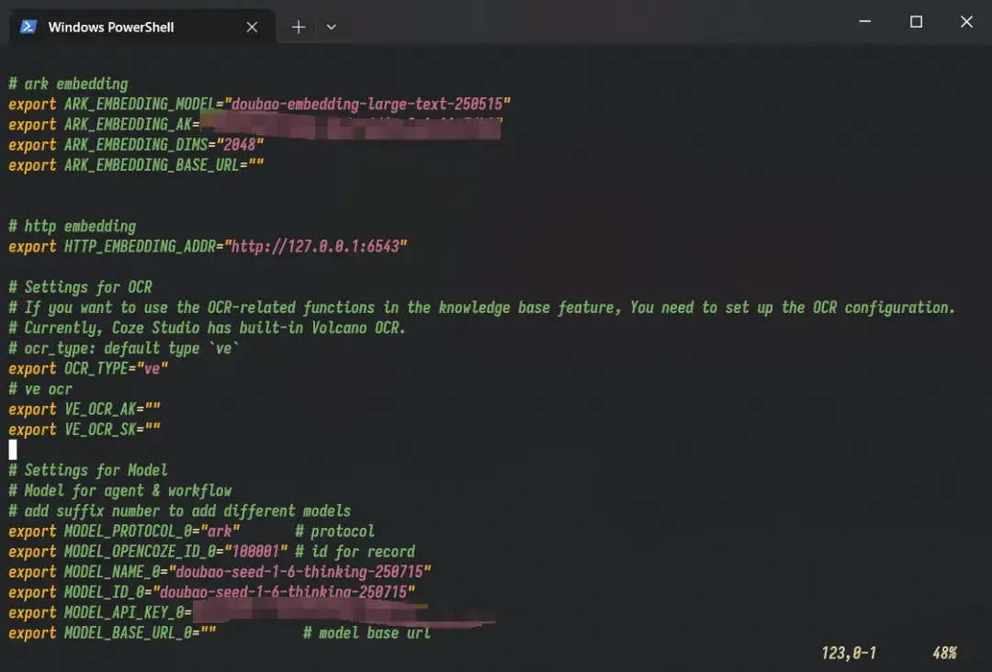Click the '# http embedding' comment

[73, 227]
